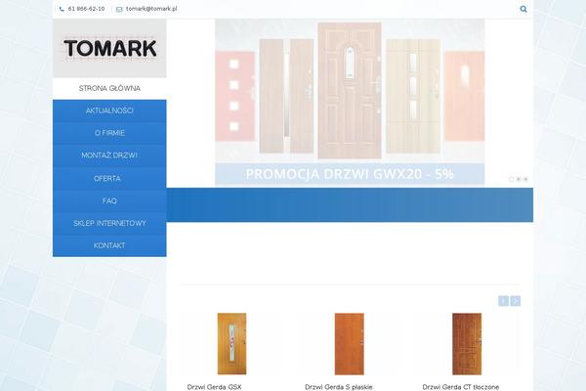Go to previous products in carousel
The width and height of the screenshot is (586, 391).
click(504, 301)
